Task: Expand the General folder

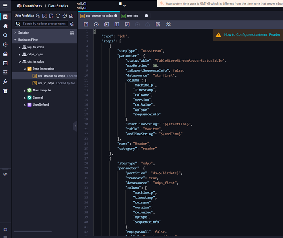Action: point(25,98)
